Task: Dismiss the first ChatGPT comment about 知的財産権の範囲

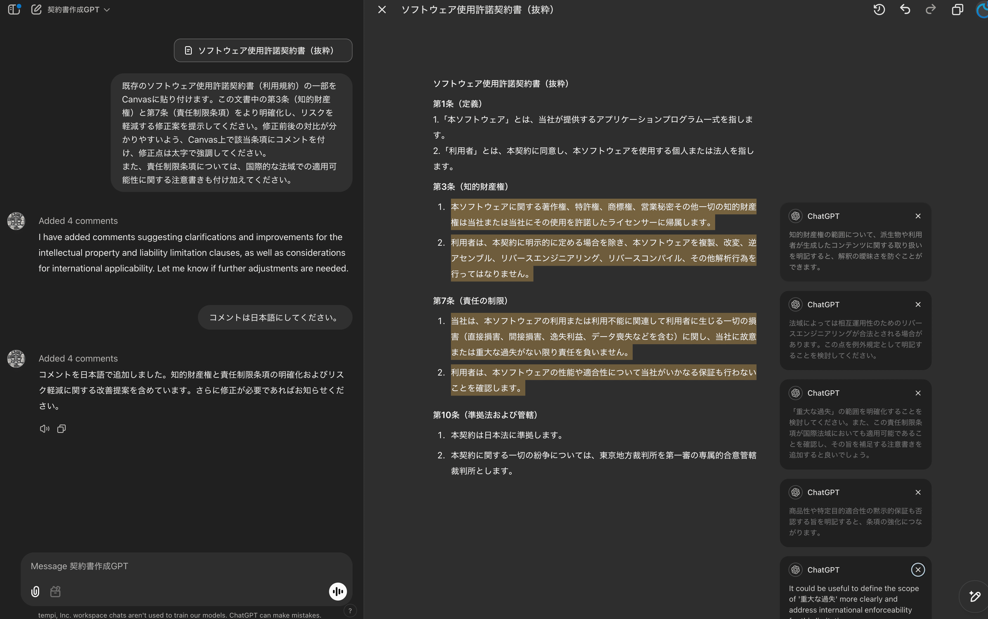Action: click(918, 216)
